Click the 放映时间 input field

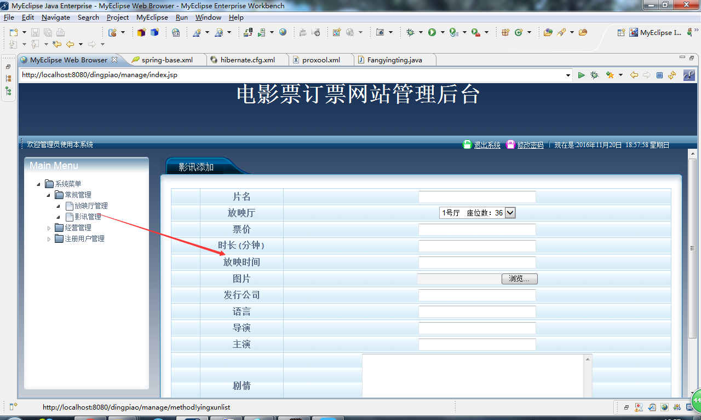pyautogui.click(x=477, y=262)
